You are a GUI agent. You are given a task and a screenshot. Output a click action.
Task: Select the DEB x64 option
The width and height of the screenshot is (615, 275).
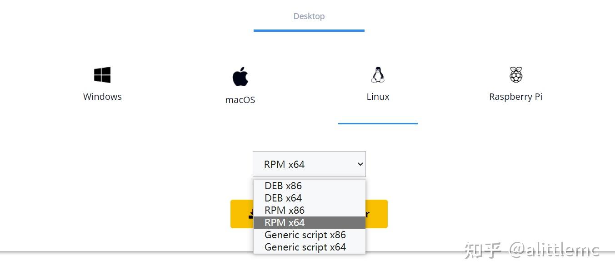(x=283, y=198)
